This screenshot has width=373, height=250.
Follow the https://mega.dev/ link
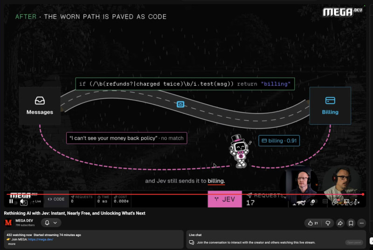click(41, 239)
